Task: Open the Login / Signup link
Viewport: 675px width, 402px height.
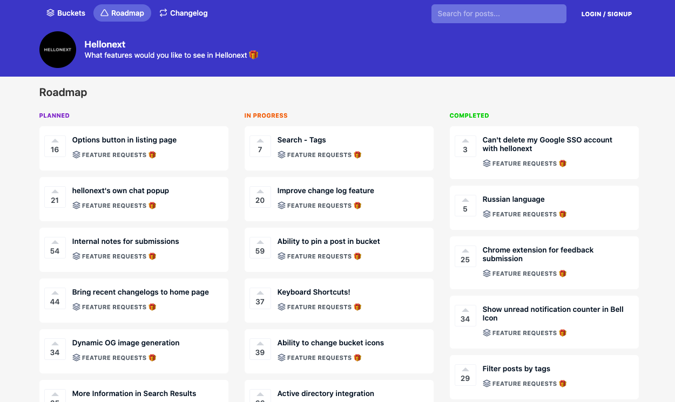Action: [606, 14]
